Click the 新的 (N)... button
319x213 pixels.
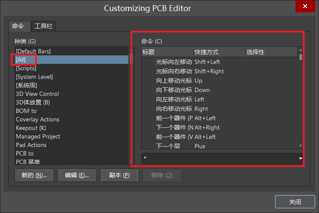(34, 175)
